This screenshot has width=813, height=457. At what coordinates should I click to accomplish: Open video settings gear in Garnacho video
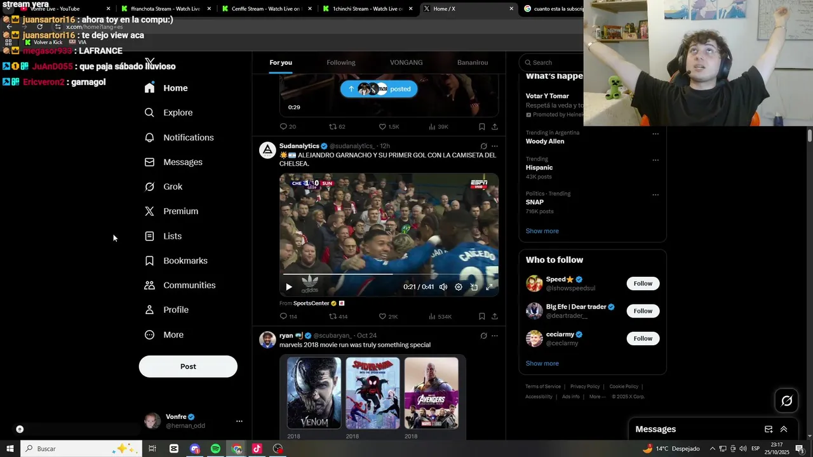coord(459,287)
